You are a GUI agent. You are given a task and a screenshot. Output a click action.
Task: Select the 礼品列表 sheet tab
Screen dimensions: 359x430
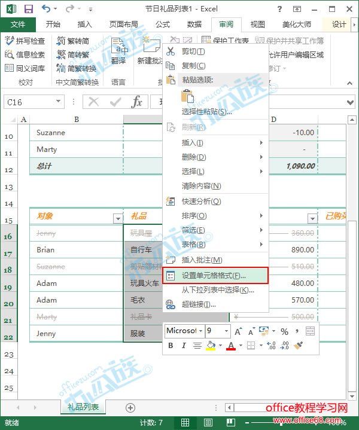tap(83, 407)
